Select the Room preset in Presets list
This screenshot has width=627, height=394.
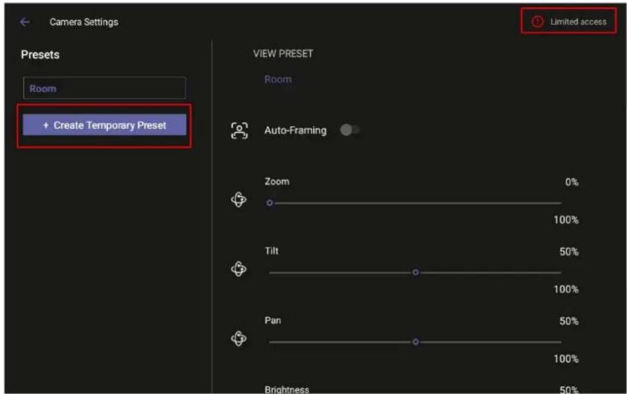point(104,88)
